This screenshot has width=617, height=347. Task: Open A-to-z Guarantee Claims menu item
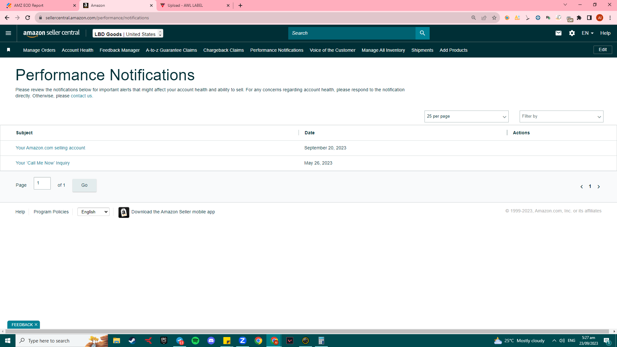coord(171,50)
